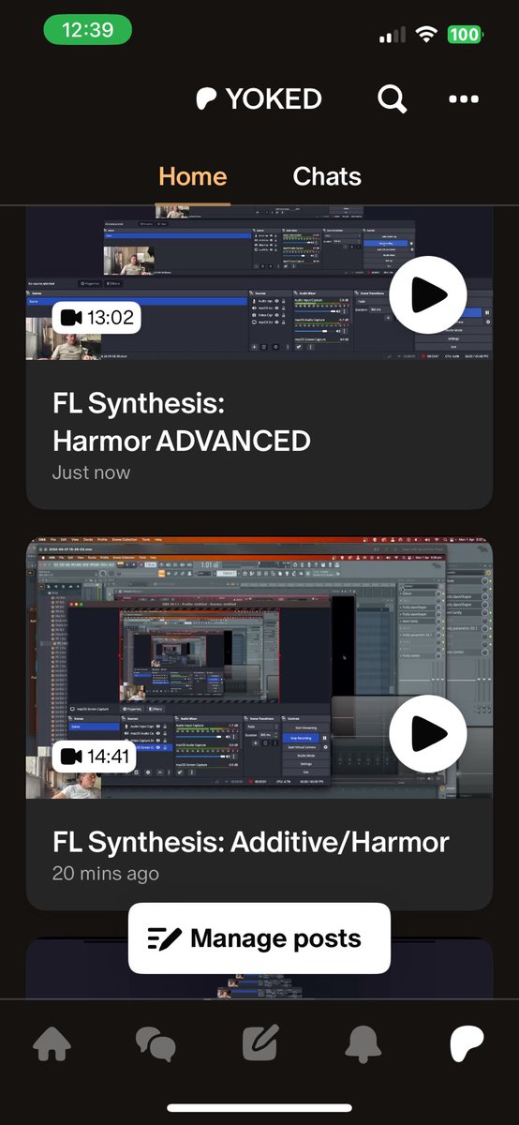The height and width of the screenshot is (1125, 519).
Task: Open search with the magnifier icon
Action: [392, 98]
